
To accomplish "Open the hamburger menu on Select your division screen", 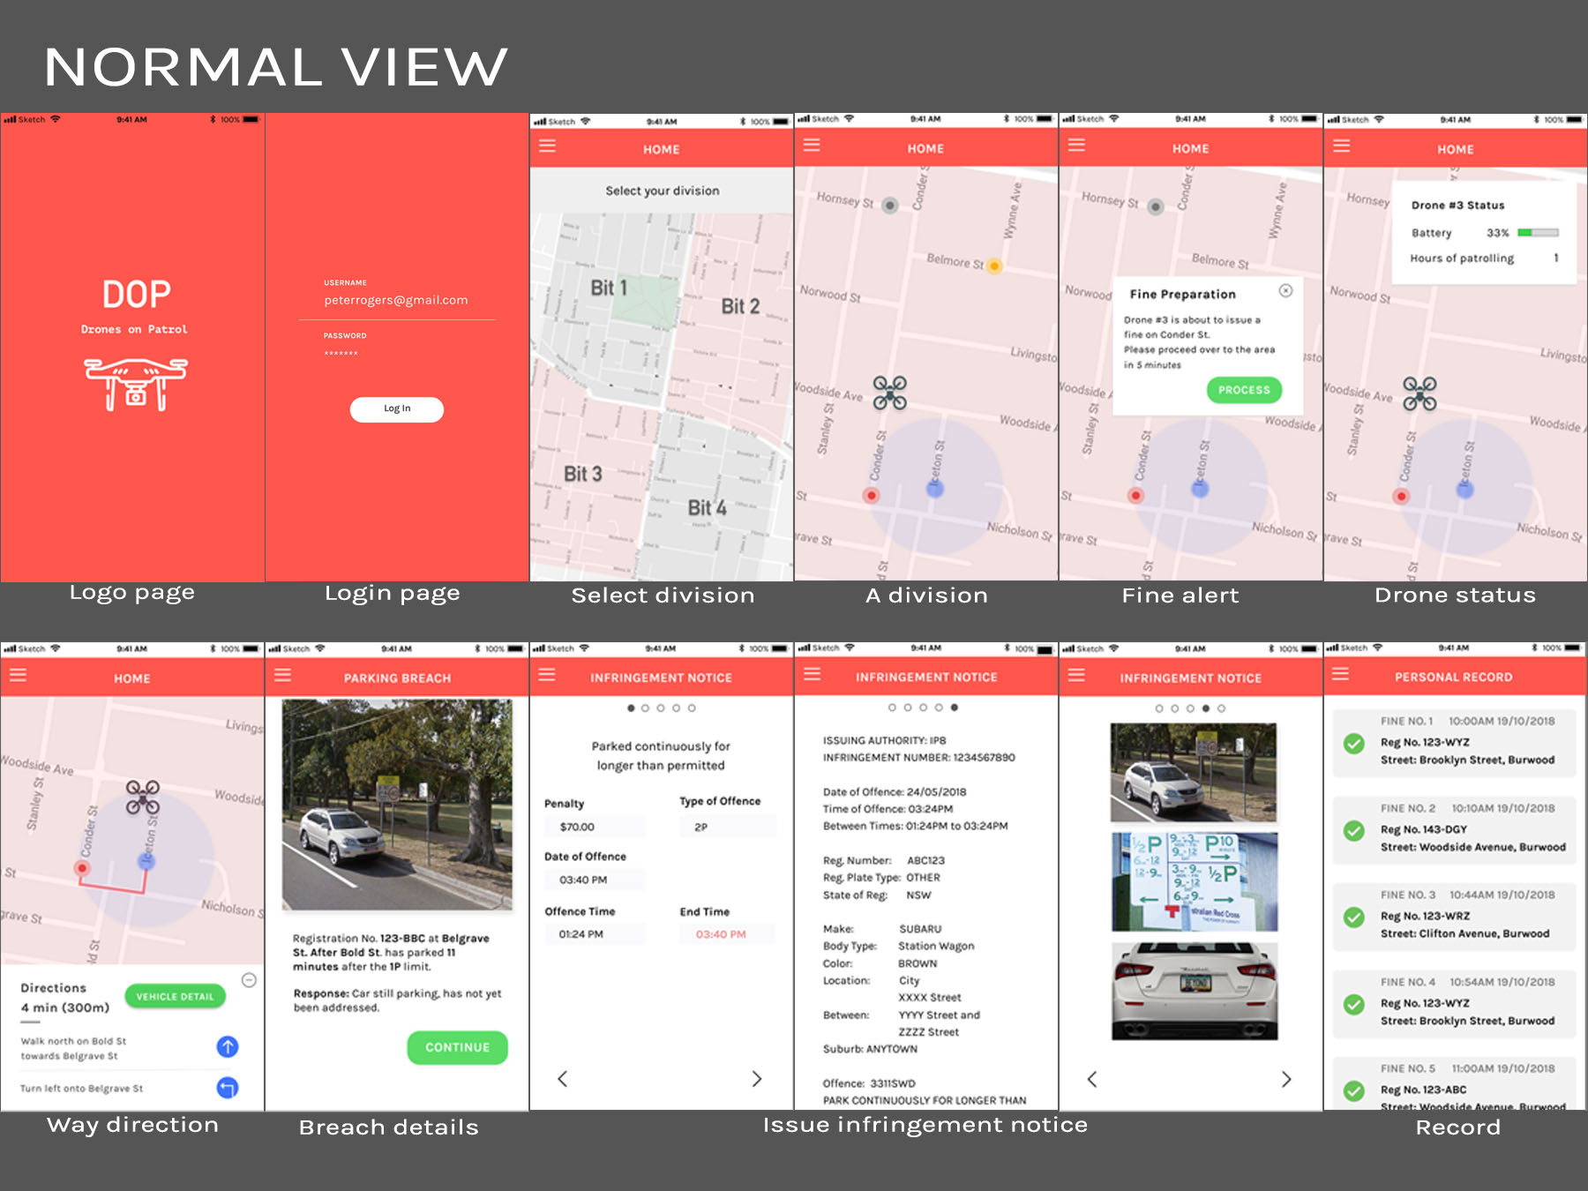I will coord(547,146).
